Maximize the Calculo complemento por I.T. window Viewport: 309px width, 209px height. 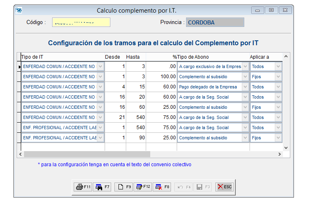pyautogui.click(x=272, y=10)
